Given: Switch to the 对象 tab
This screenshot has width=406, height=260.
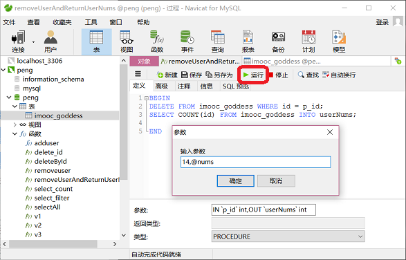Looking at the screenshot, I should click(145, 62).
